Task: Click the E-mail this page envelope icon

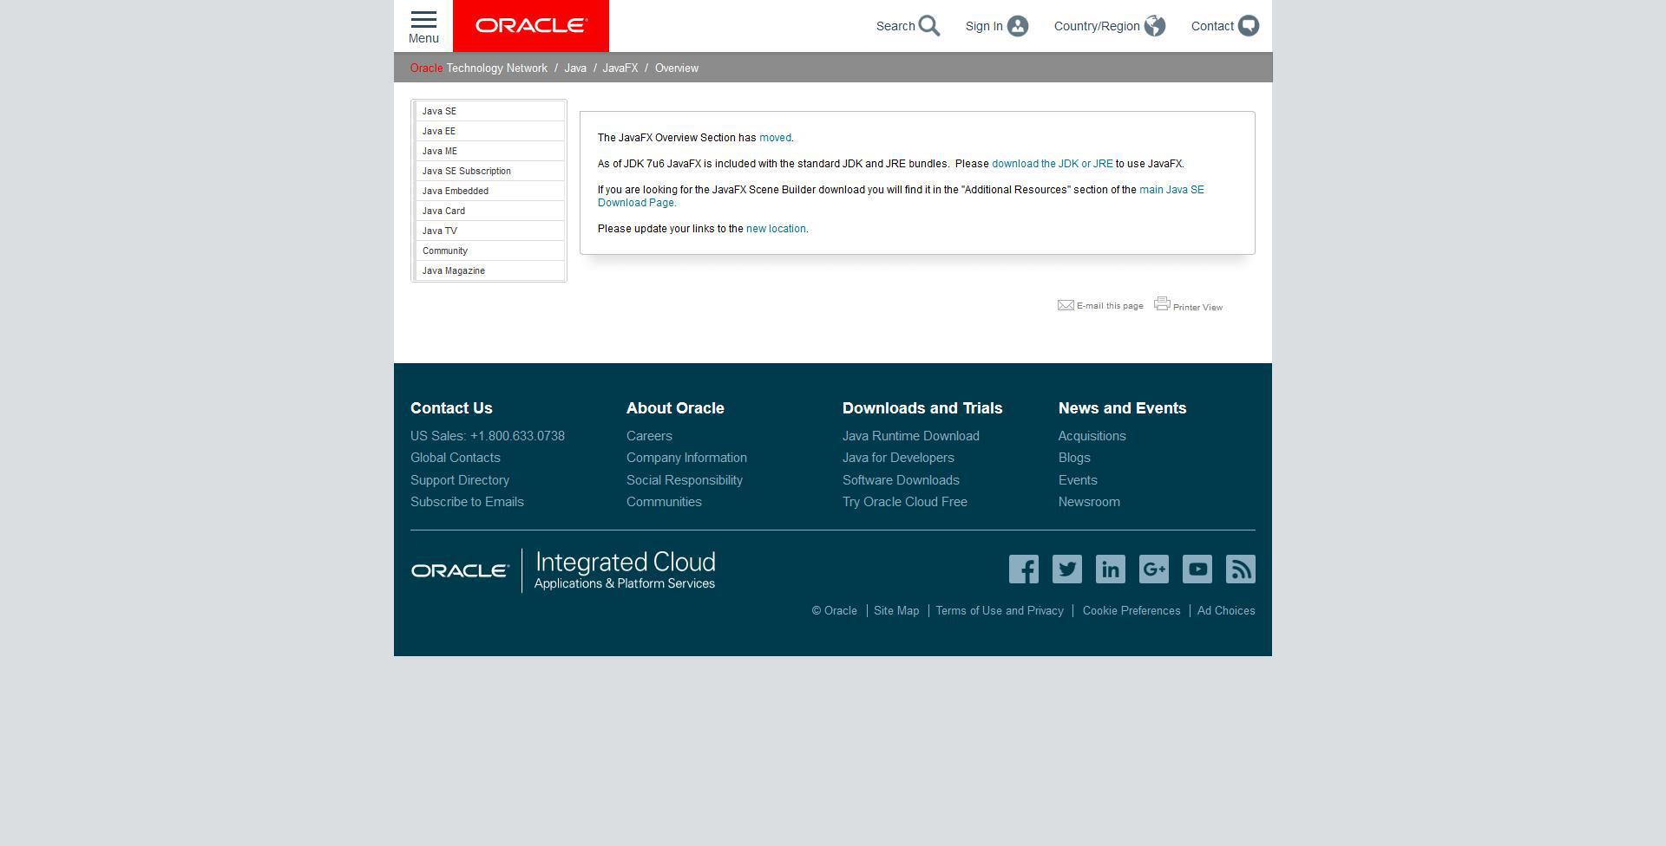Action: tap(1066, 305)
